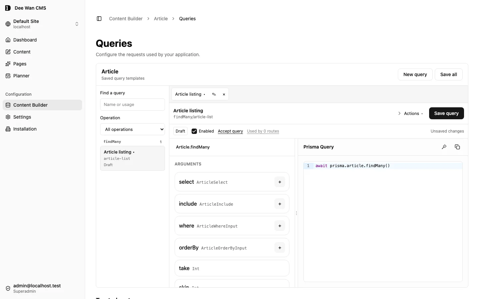Open Content in the sidebar
Screen dimensions: 479x299
click(x=42, y=52)
